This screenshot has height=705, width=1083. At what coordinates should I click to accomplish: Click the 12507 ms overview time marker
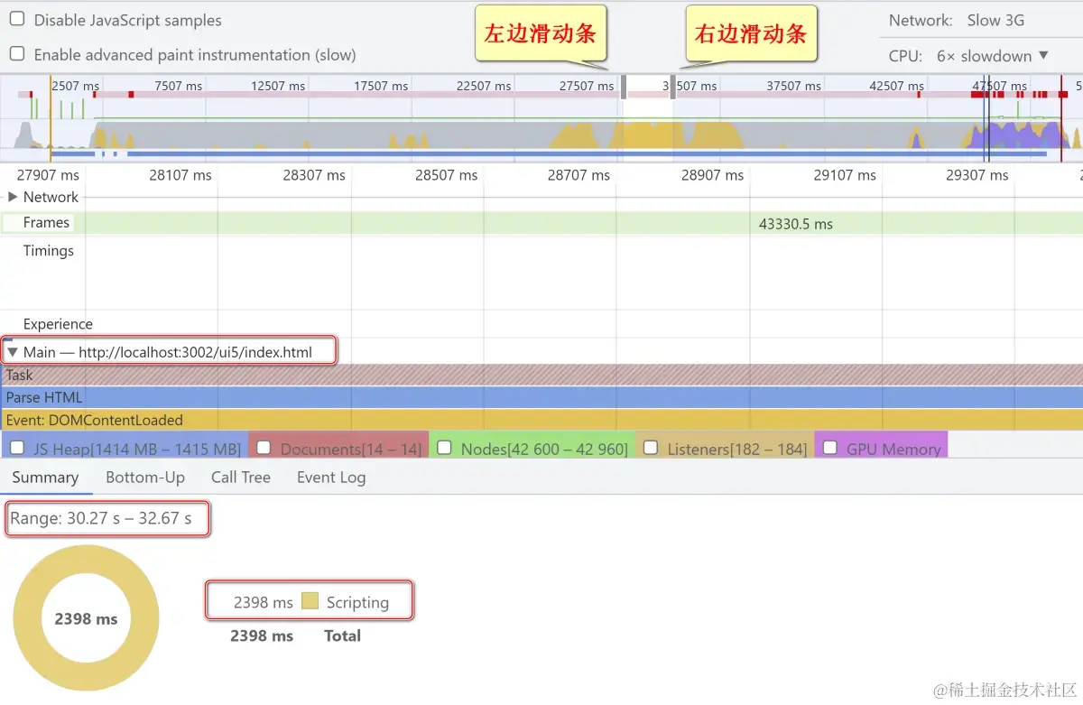point(280,86)
